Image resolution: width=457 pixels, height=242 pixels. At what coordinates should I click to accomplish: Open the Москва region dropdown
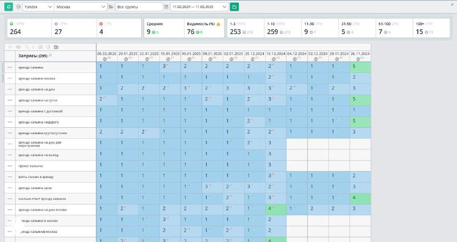click(81, 7)
